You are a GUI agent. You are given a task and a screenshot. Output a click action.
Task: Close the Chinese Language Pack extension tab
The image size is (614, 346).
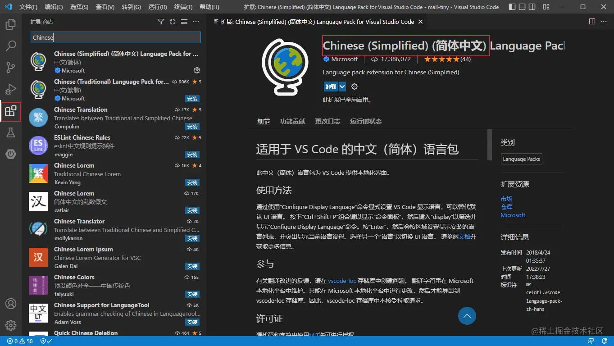tap(420, 22)
